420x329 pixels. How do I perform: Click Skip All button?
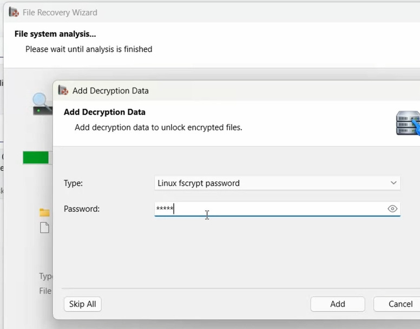82,304
